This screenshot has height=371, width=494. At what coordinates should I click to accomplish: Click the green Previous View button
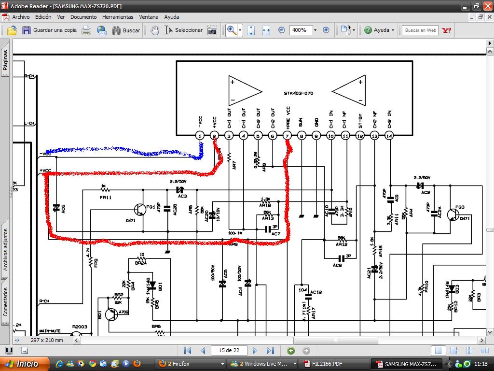click(291, 351)
